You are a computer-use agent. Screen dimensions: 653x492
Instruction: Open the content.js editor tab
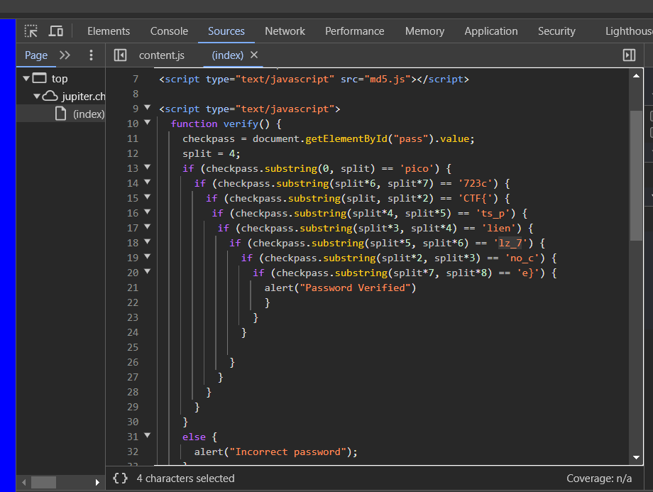point(162,55)
